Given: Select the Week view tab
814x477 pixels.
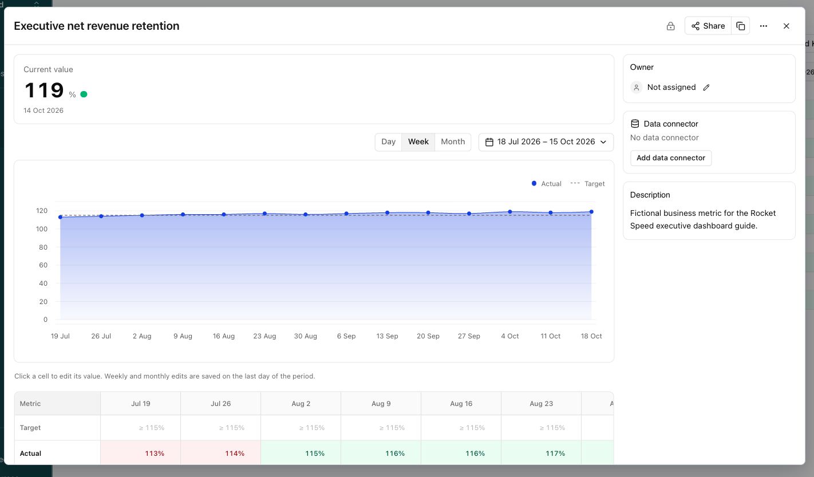Looking at the screenshot, I should [418, 141].
